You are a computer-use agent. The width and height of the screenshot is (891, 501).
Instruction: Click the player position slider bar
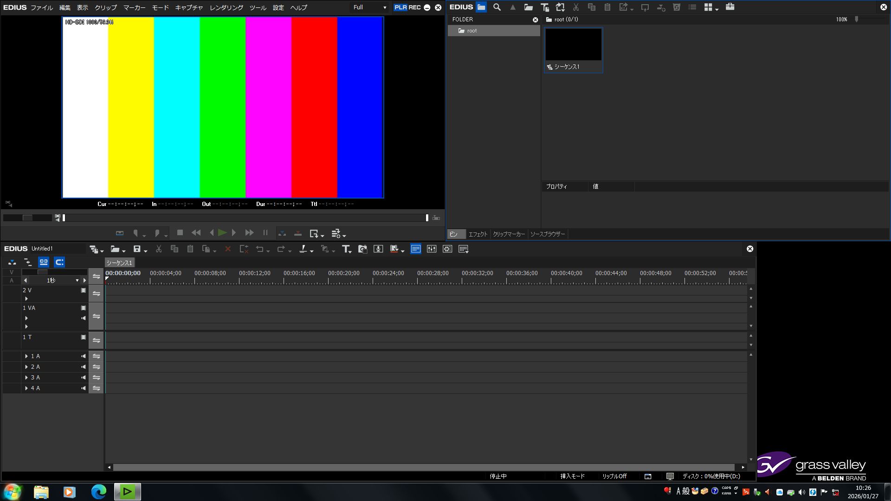[x=245, y=218]
